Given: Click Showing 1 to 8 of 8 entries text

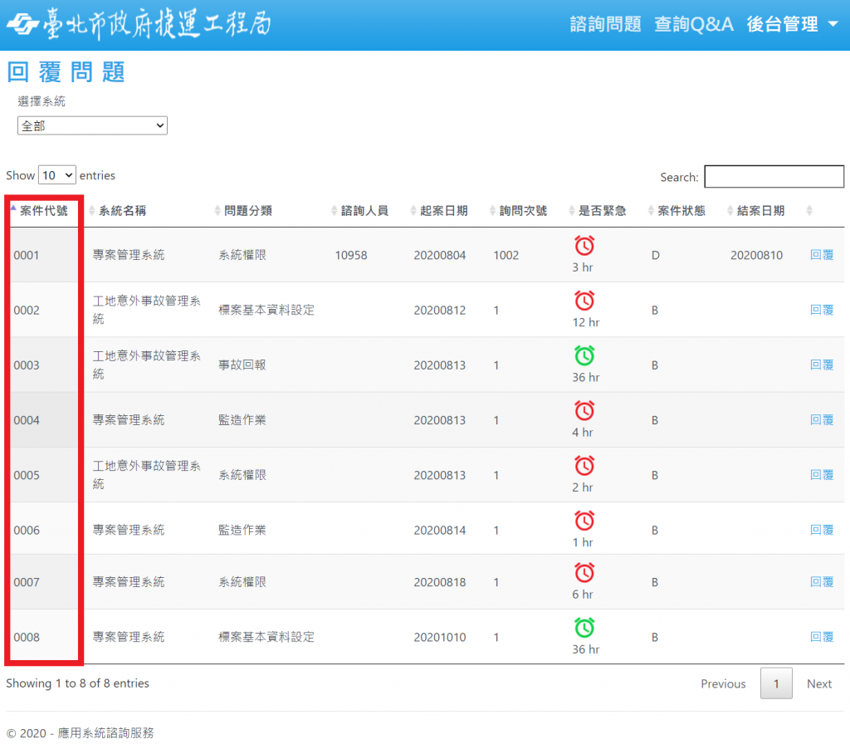Looking at the screenshot, I should pos(77,683).
